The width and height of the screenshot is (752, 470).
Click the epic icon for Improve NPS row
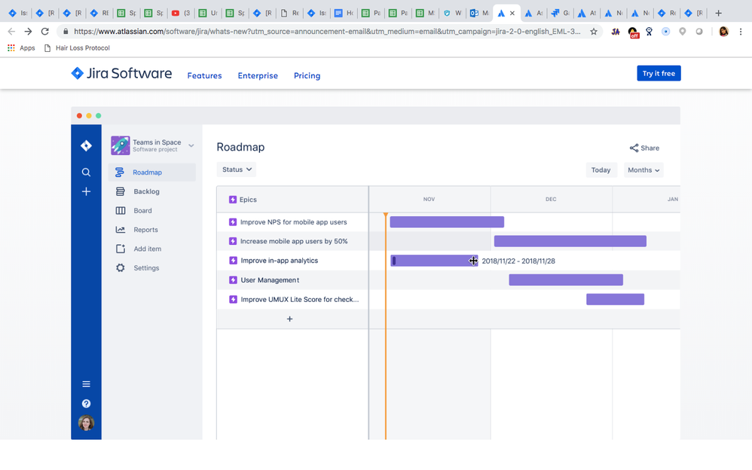click(233, 222)
